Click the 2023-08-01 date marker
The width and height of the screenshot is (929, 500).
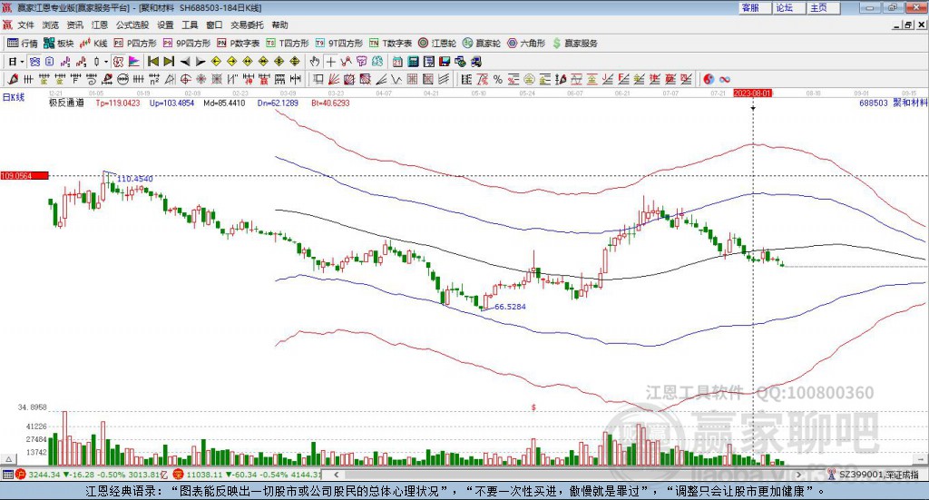(x=753, y=93)
